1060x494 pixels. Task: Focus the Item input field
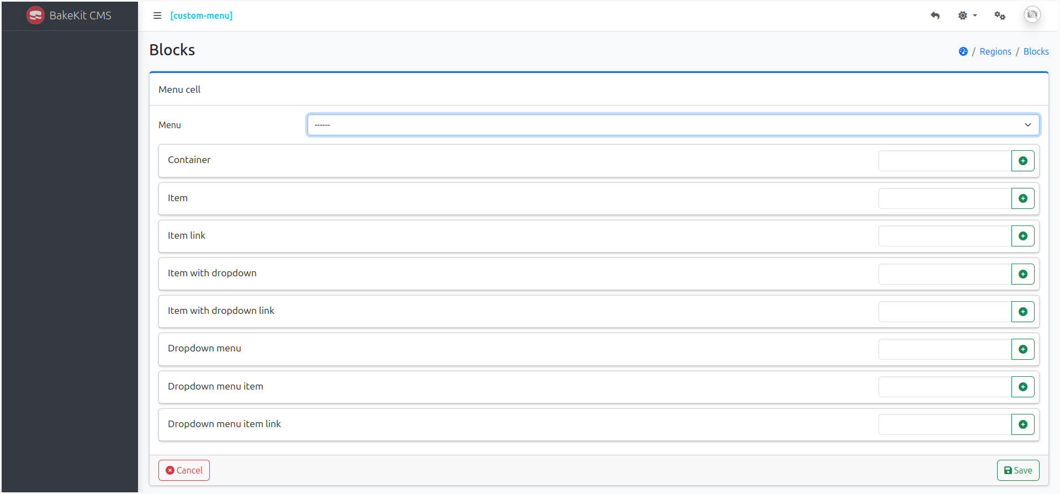(x=945, y=198)
